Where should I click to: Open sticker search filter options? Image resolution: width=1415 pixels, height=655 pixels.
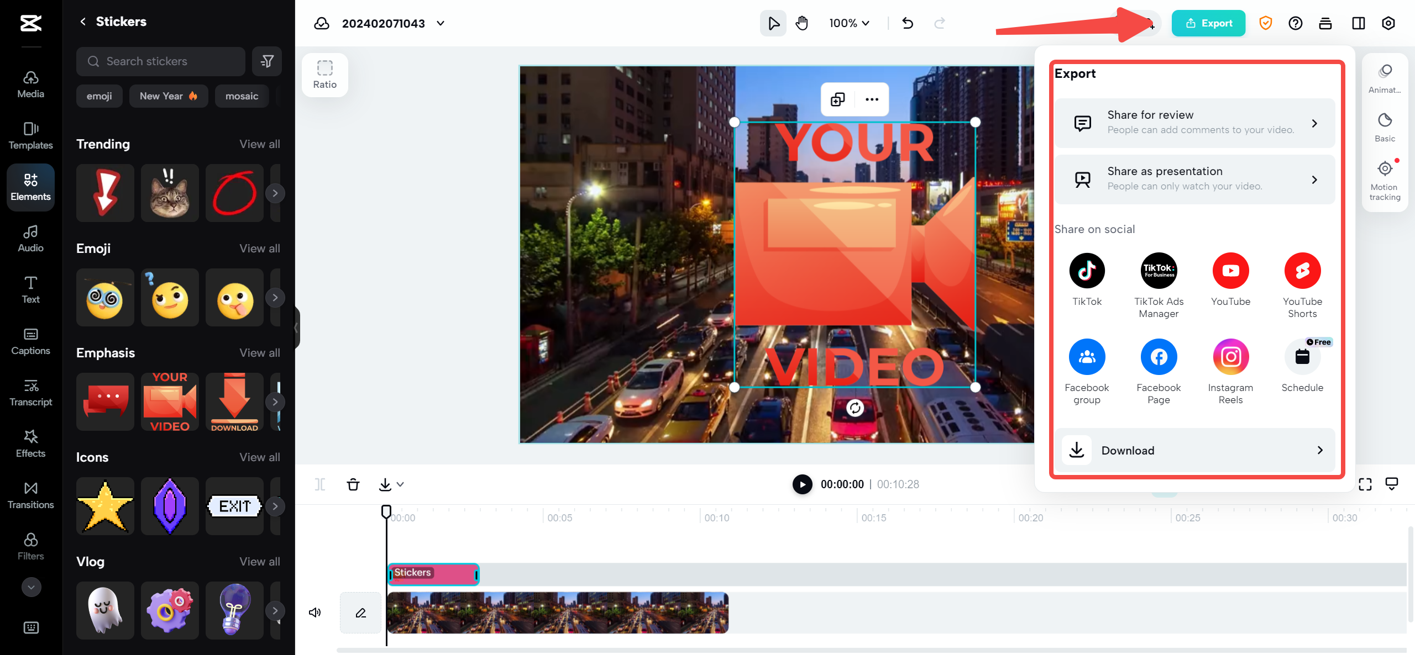(x=267, y=61)
